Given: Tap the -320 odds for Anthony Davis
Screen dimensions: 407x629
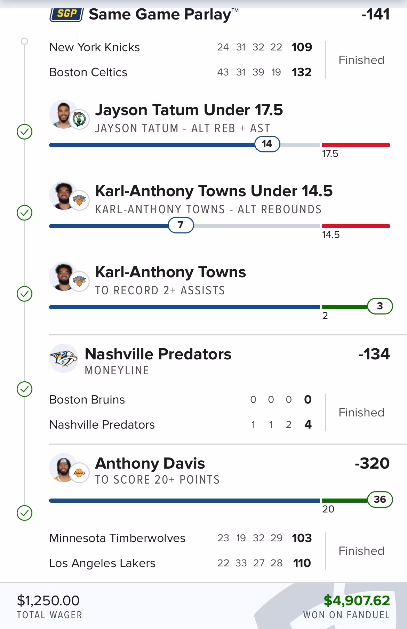Looking at the screenshot, I should (x=372, y=463).
